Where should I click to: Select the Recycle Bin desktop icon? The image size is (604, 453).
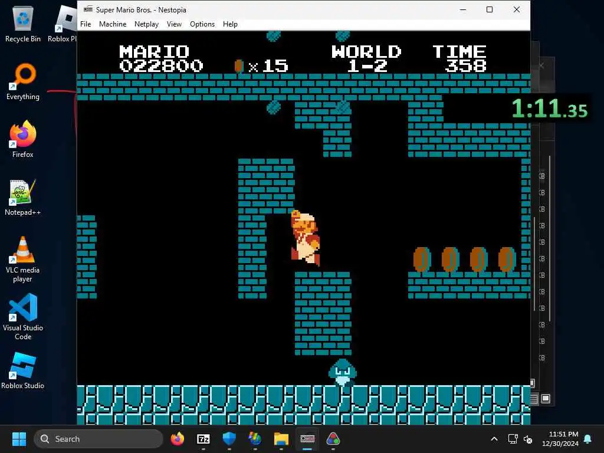tap(23, 25)
